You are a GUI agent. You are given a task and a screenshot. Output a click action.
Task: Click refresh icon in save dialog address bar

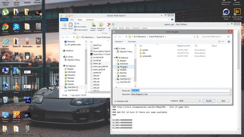(197, 37)
